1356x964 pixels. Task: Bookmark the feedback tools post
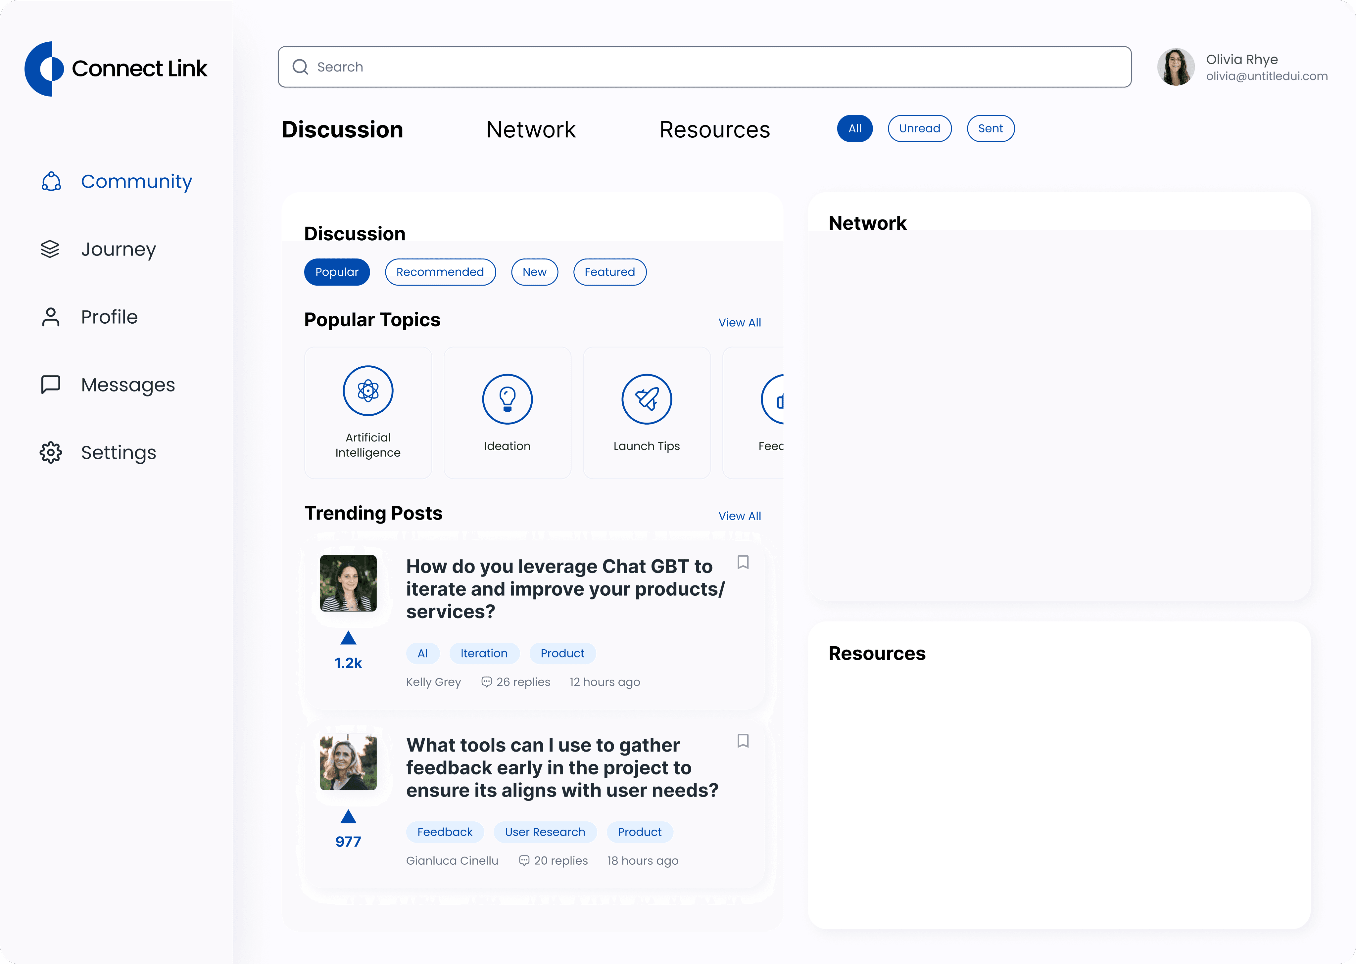(x=743, y=741)
